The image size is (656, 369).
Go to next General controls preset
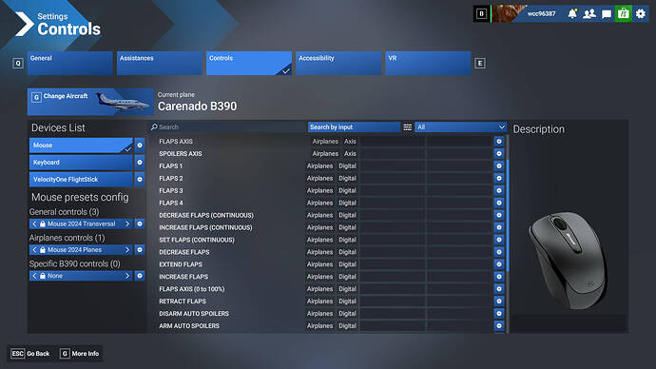(127, 223)
